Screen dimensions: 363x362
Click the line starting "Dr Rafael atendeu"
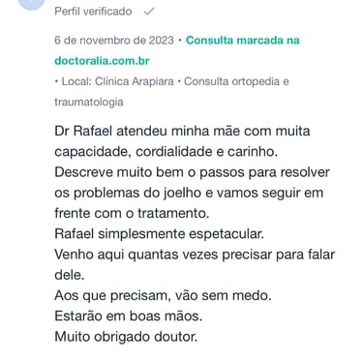coord(182,132)
